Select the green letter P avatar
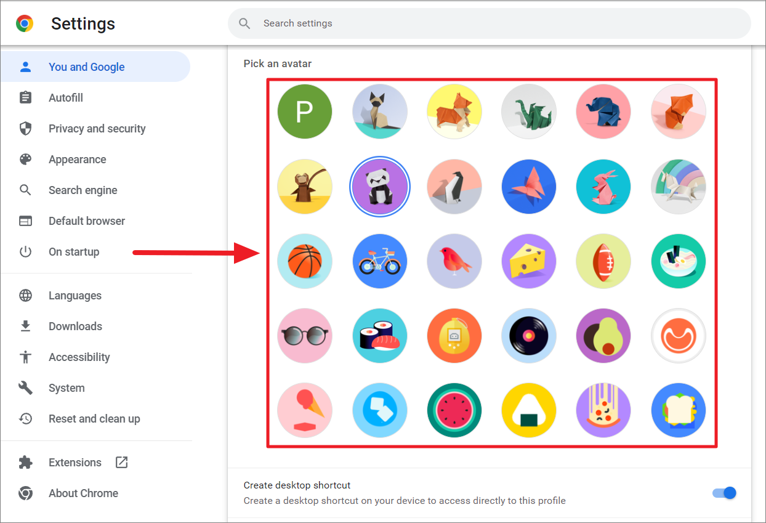This screenshot has height=523, width=766. 305,111
